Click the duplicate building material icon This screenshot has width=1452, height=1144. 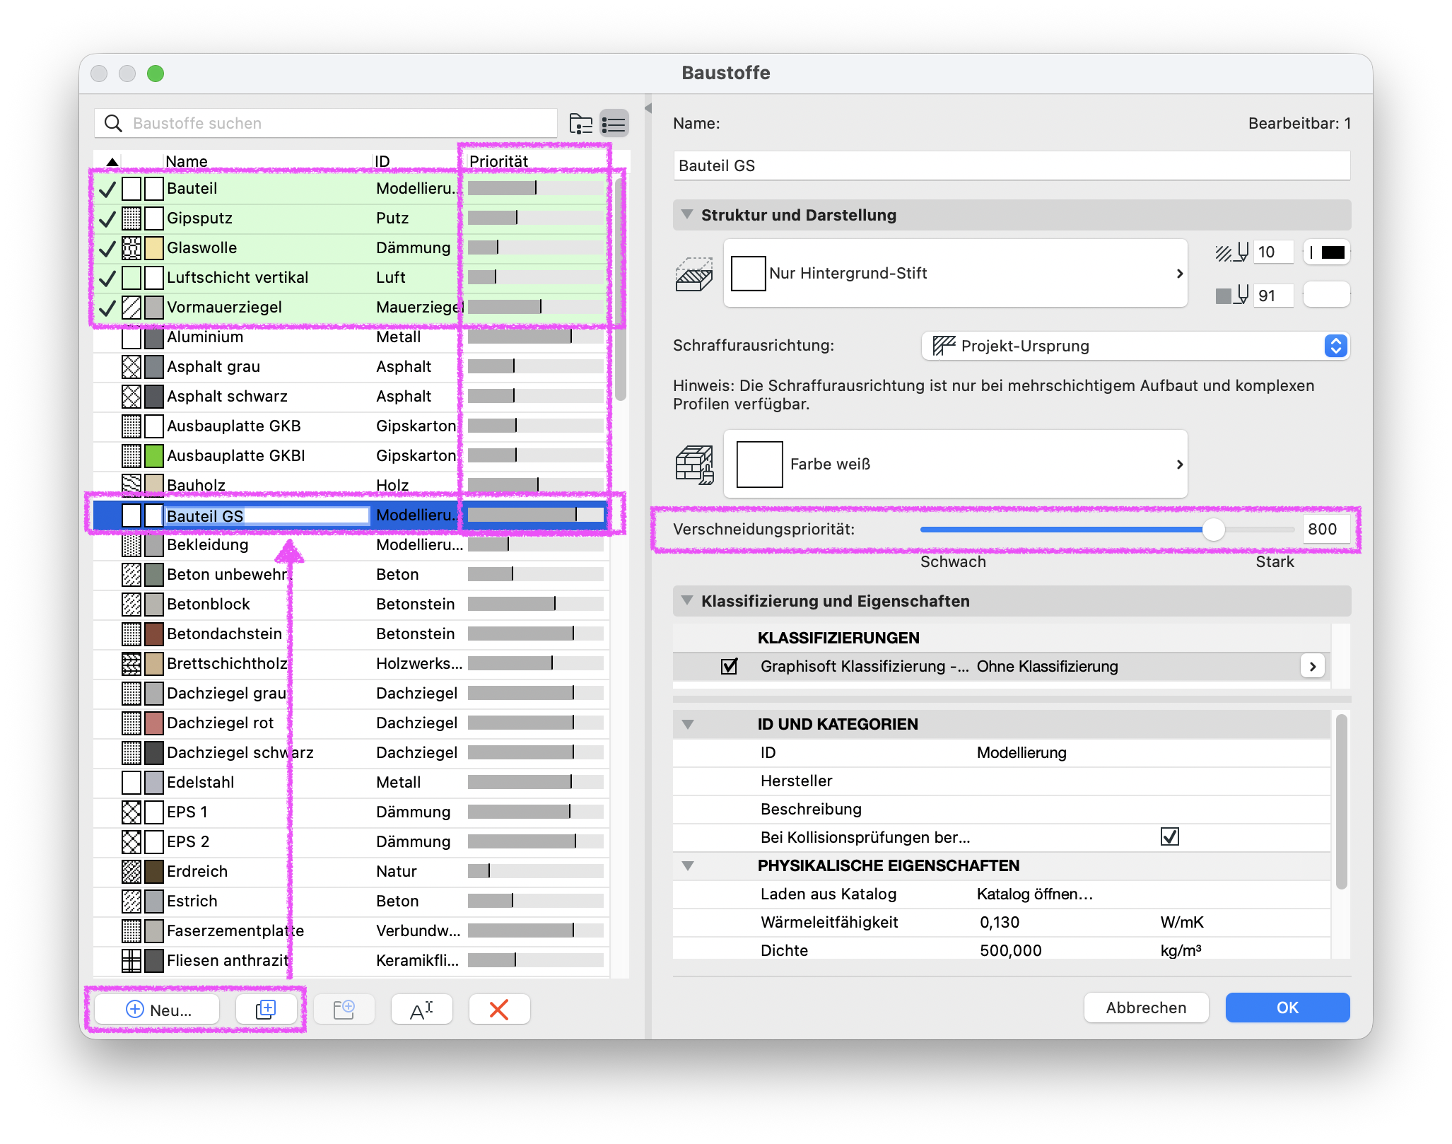click(x=266, y=1009)
